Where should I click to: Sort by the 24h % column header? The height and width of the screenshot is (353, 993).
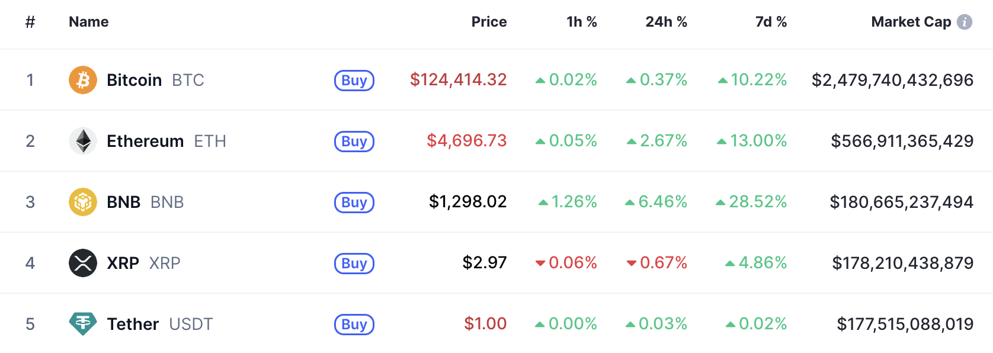[666, 22]
